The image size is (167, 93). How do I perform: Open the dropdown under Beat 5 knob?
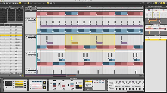pos(130,89)
